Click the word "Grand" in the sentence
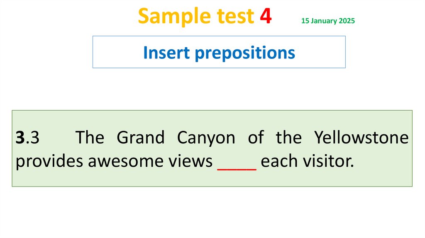Image resolution: width=425 pixels, height=238 pixels. click(140, 137)
